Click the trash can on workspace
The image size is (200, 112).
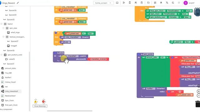(x=198, y=104)
